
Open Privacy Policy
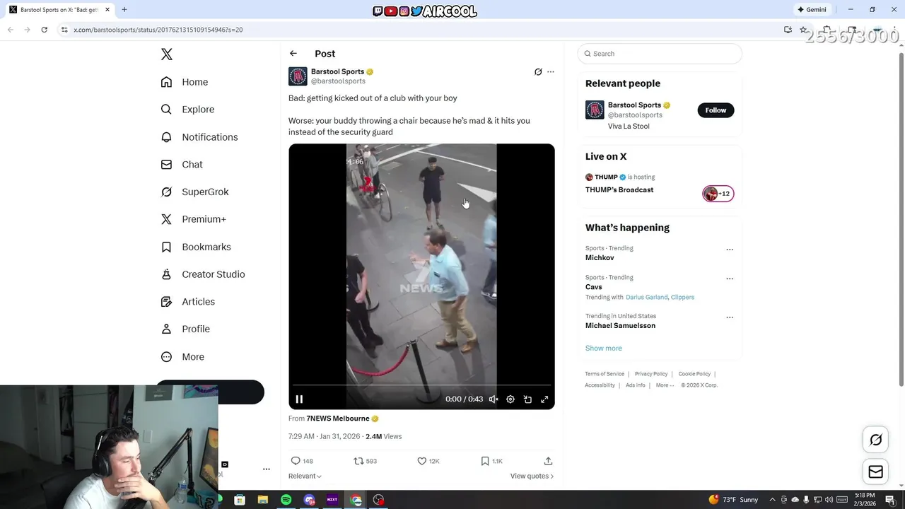(651, 374)
